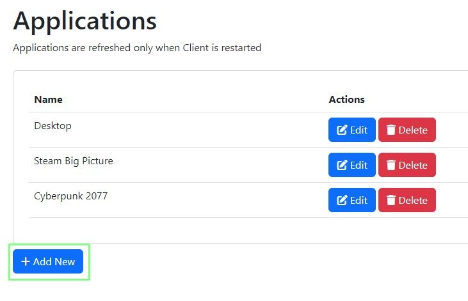
Task: Click the trash icon for Steam Big Picture
Action: click(391, 165)
